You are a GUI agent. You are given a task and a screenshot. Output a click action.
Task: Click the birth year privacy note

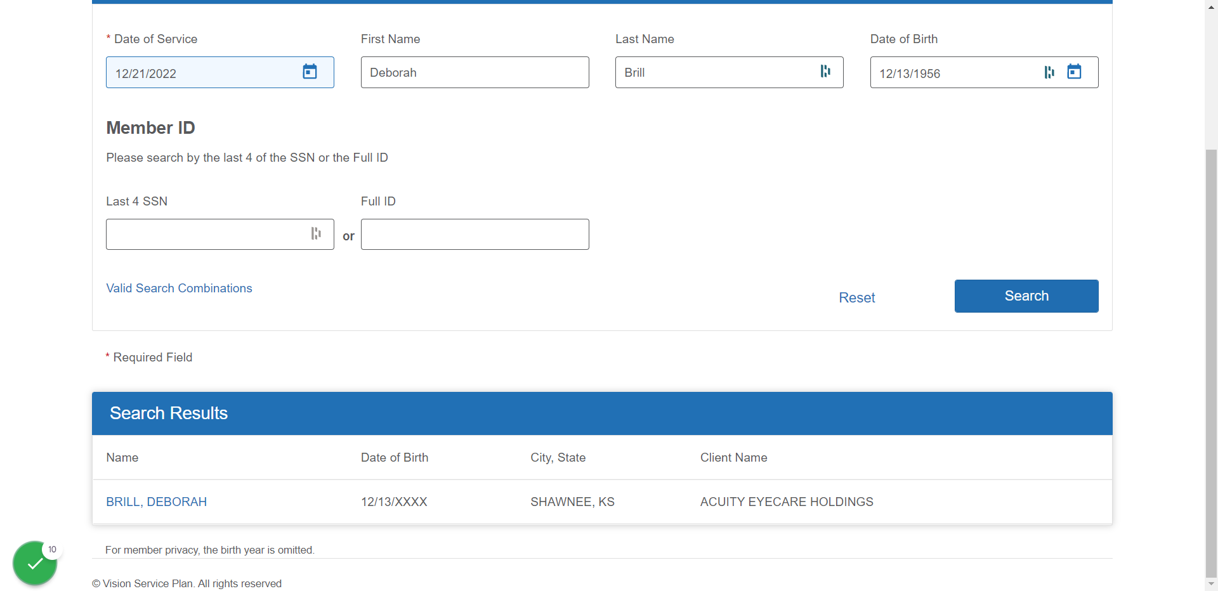pos(210,550)
